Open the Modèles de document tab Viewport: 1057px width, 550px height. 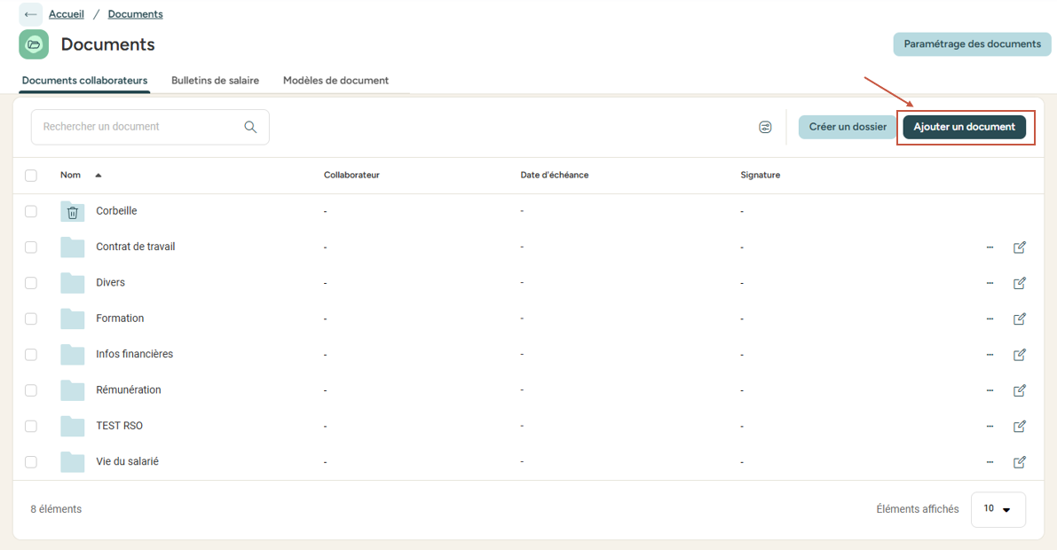pyautogui.click(x=335, y=81)
